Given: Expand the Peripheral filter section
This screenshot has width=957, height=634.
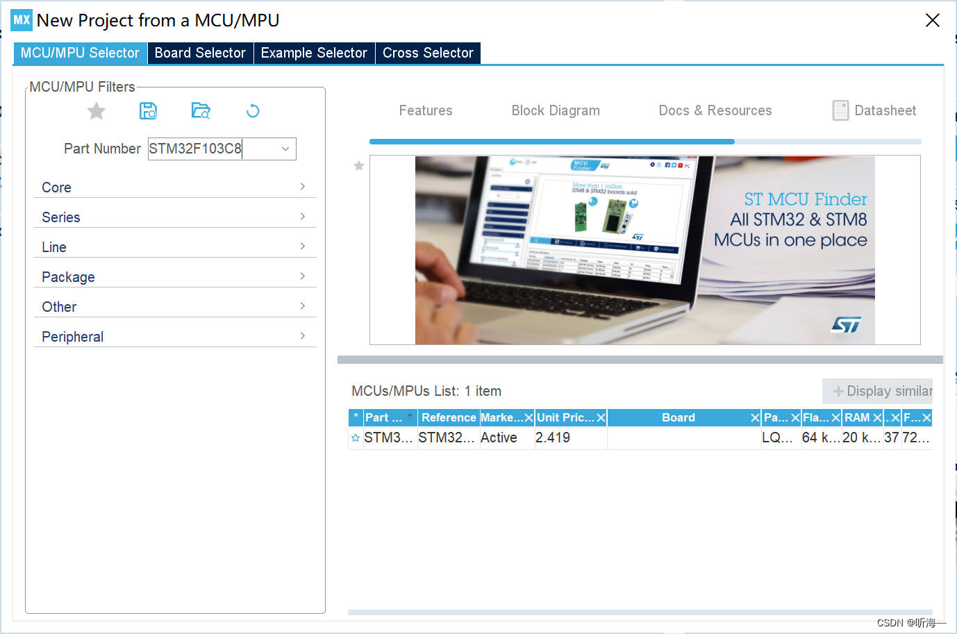Looking at the screenshot, I should coord(175,337).
